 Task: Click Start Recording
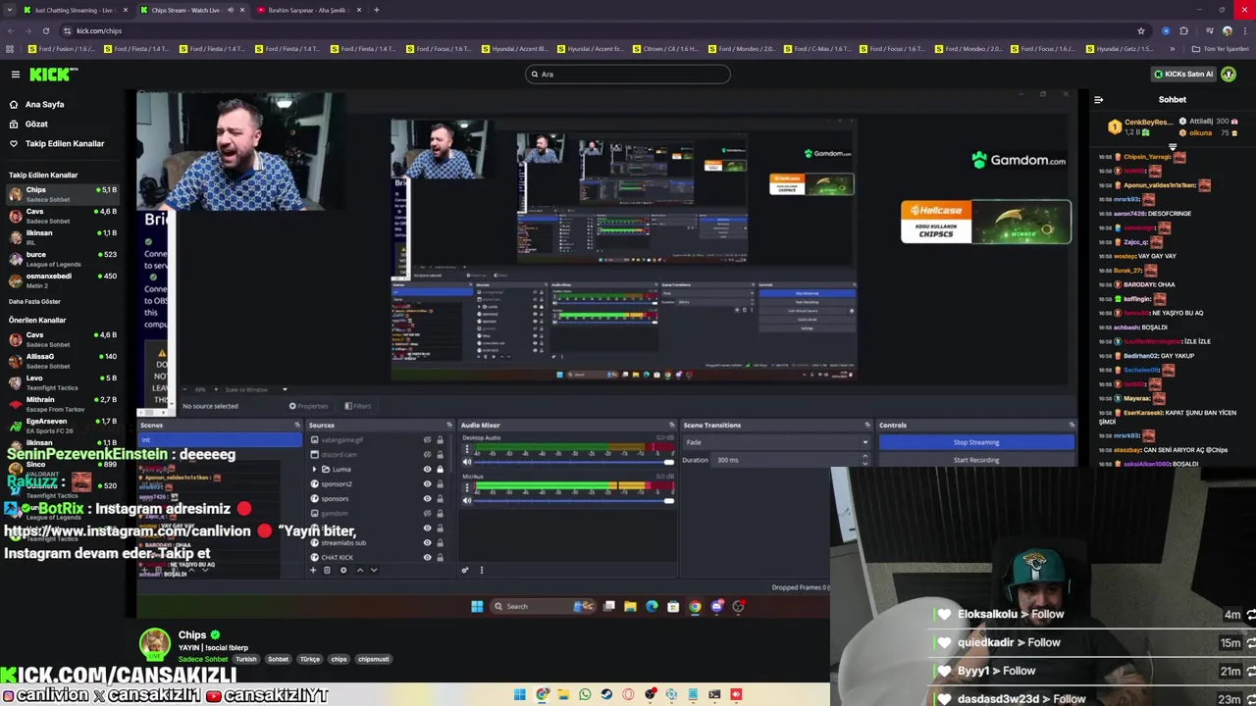(976, 459)
